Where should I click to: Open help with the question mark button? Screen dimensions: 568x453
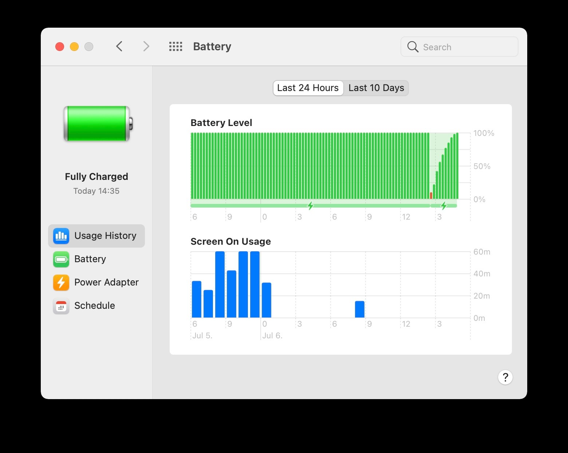click(505, 377)
